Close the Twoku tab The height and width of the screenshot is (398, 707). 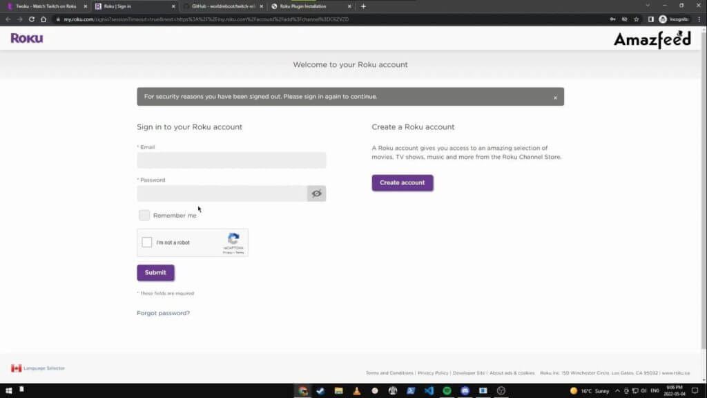click(x=85, y=6)
